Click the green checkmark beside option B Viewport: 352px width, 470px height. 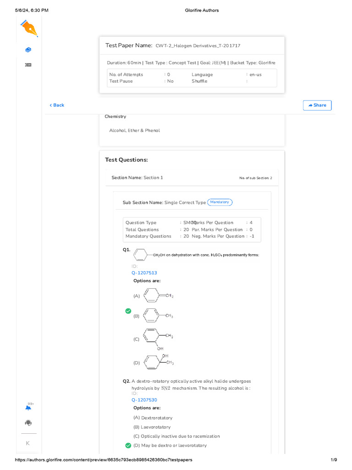128,311
